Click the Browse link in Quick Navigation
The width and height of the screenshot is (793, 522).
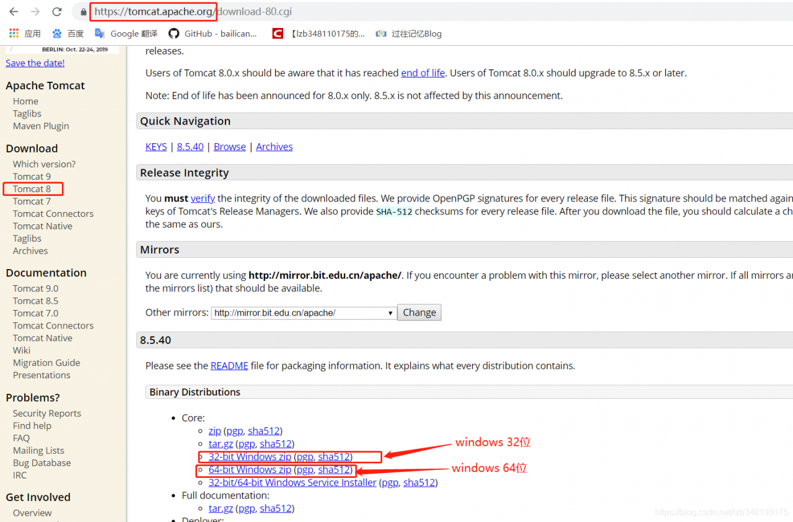230,146
